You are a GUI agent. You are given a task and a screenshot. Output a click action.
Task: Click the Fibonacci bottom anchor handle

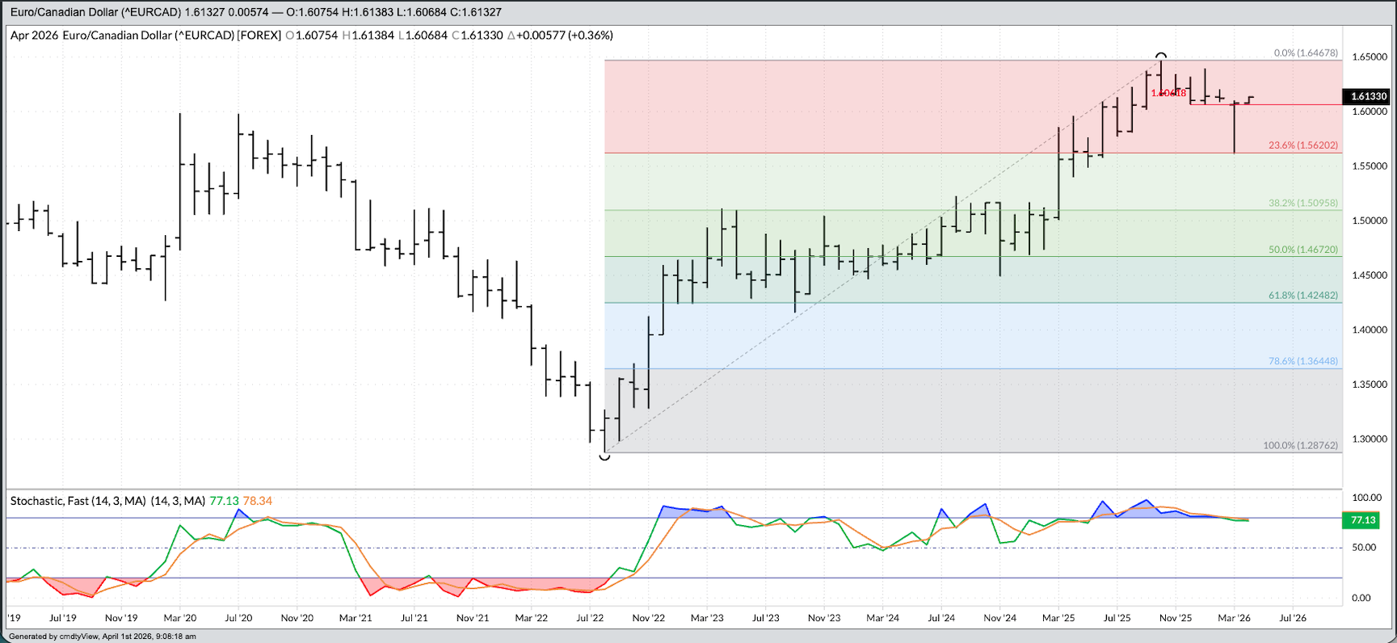(x=604, y=456)
